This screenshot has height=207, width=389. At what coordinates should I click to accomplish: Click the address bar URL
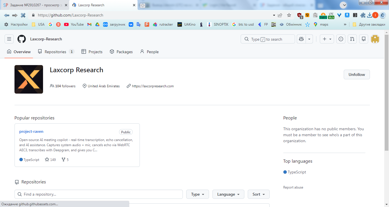coord(71,15)
